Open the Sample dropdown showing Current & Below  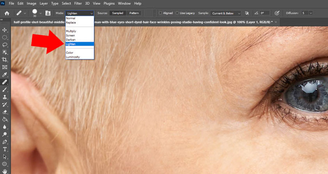(226, 13)
